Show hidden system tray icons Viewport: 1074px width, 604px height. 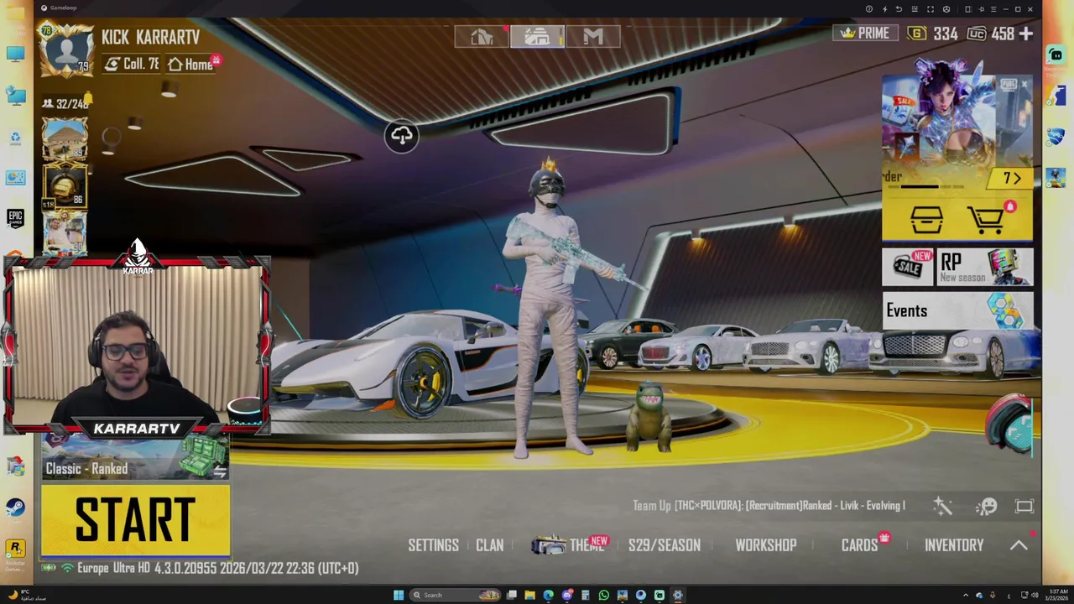[x=965, y=595]
